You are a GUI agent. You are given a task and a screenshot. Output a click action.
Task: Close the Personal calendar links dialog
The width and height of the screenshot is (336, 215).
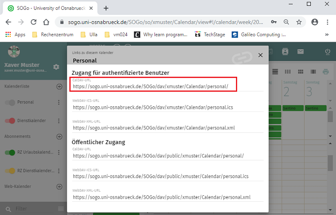pos(260,56)
